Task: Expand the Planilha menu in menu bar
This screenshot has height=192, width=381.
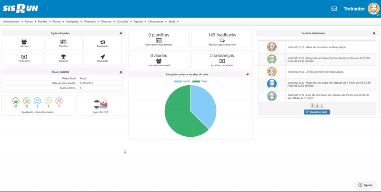Action: click(44, 21)
